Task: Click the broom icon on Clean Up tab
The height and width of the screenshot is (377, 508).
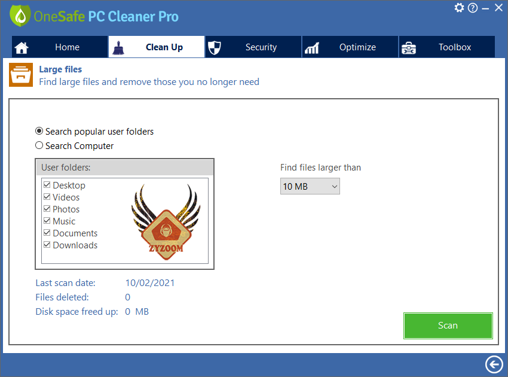Action: pyautogui.click(x=118, y=48)
